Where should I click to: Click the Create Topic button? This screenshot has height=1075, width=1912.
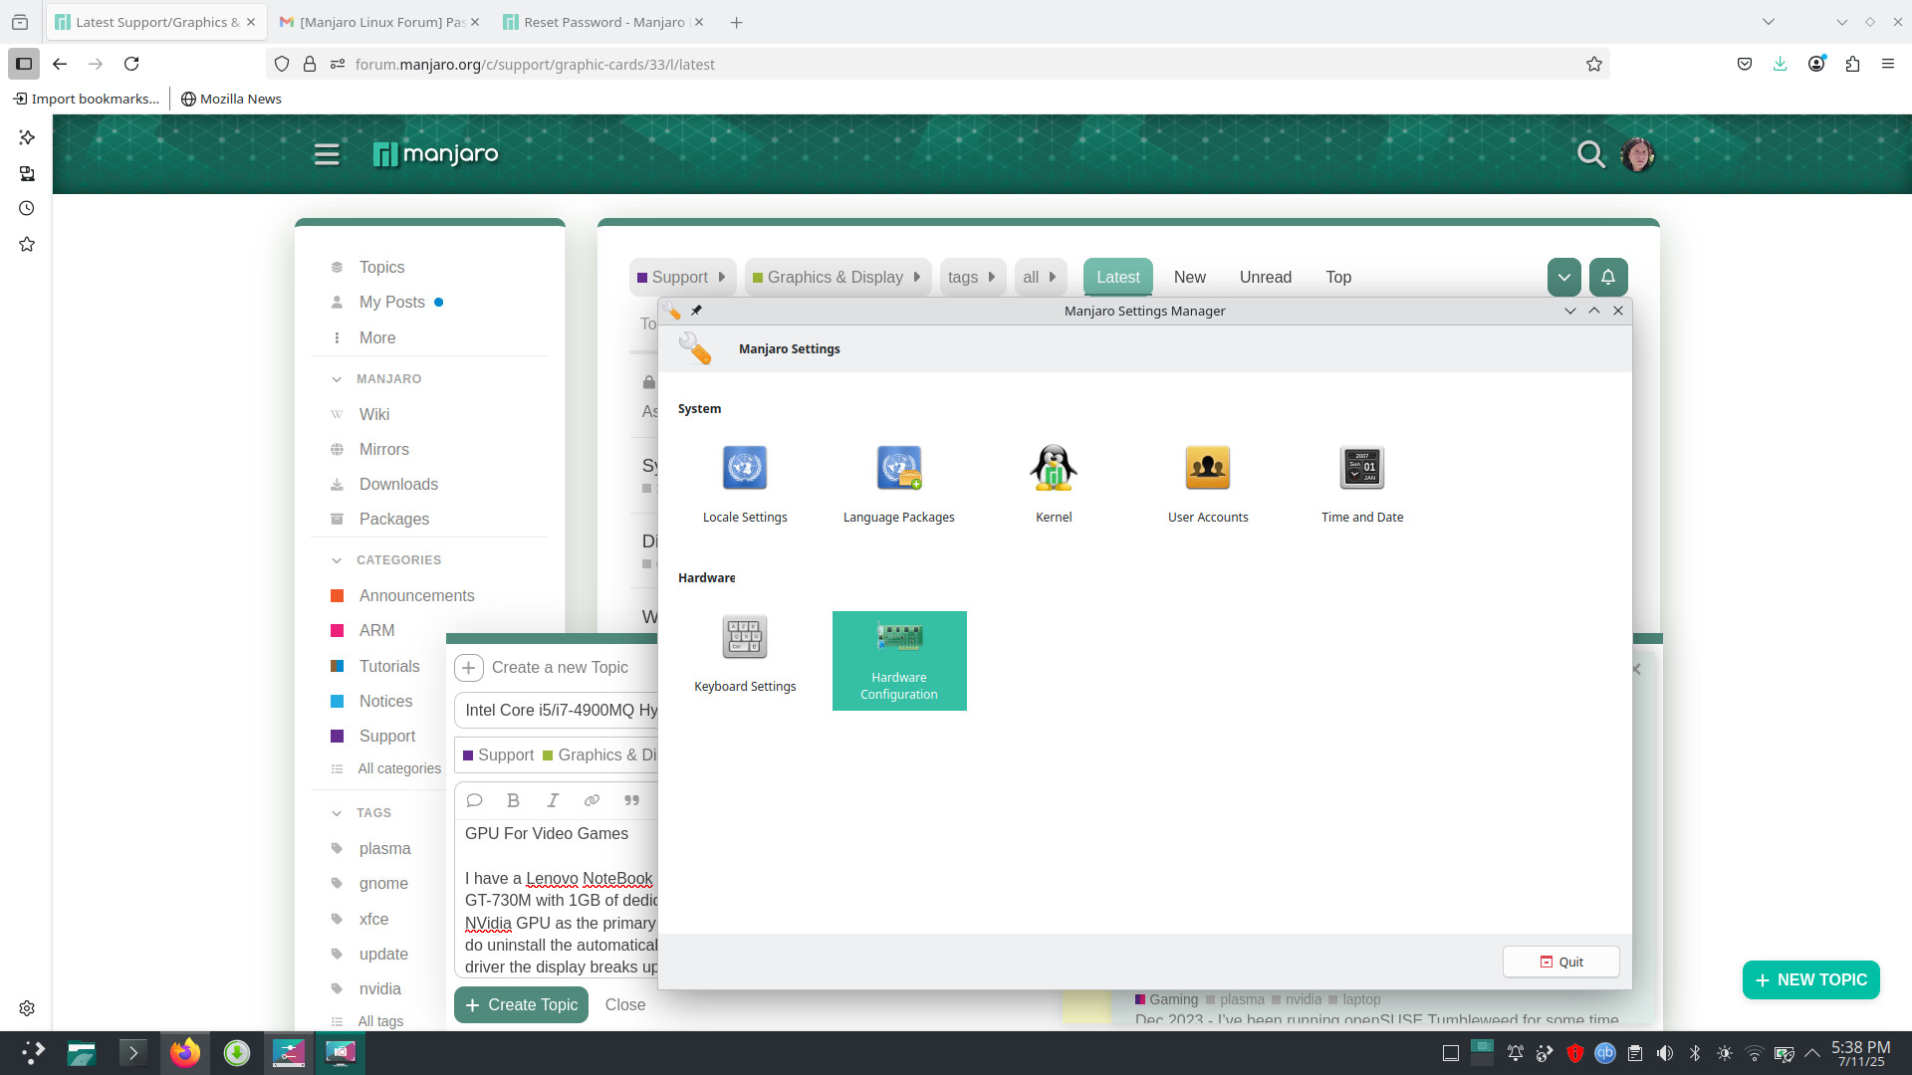coord(521,1004)
